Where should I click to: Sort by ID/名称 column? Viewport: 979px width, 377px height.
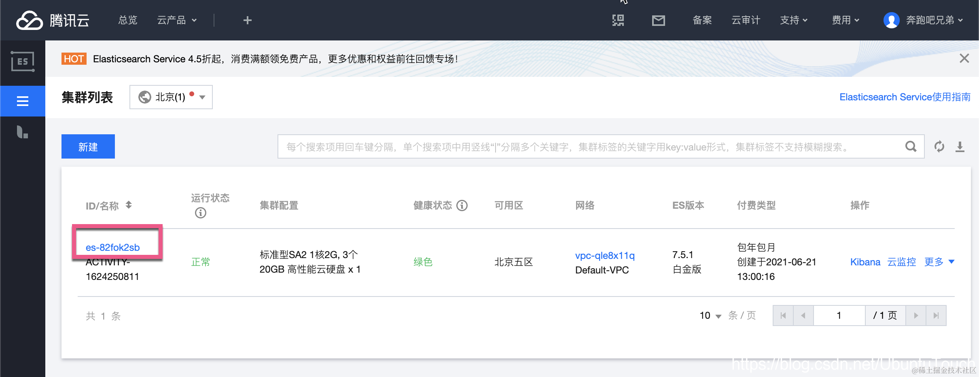[x=129, y=205]
